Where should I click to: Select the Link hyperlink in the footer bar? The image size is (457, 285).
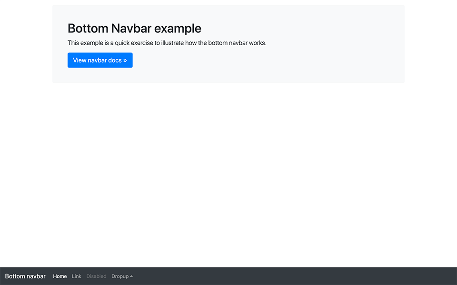point(76,276)
